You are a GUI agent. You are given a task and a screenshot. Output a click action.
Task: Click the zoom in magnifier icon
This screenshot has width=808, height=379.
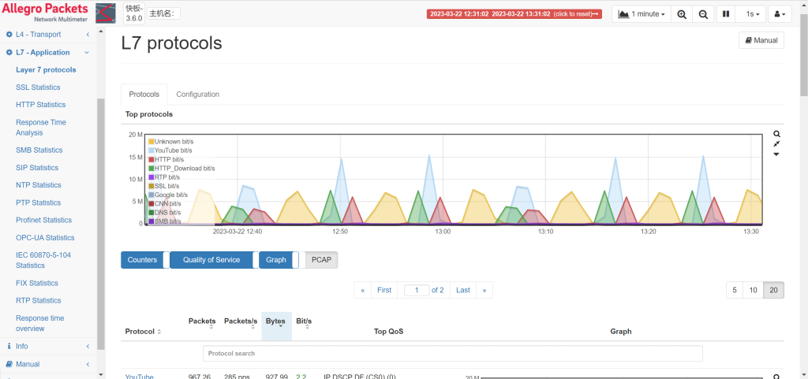[x=682, y=14]
